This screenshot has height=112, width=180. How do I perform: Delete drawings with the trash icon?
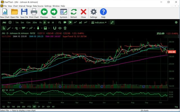point(65,28)
